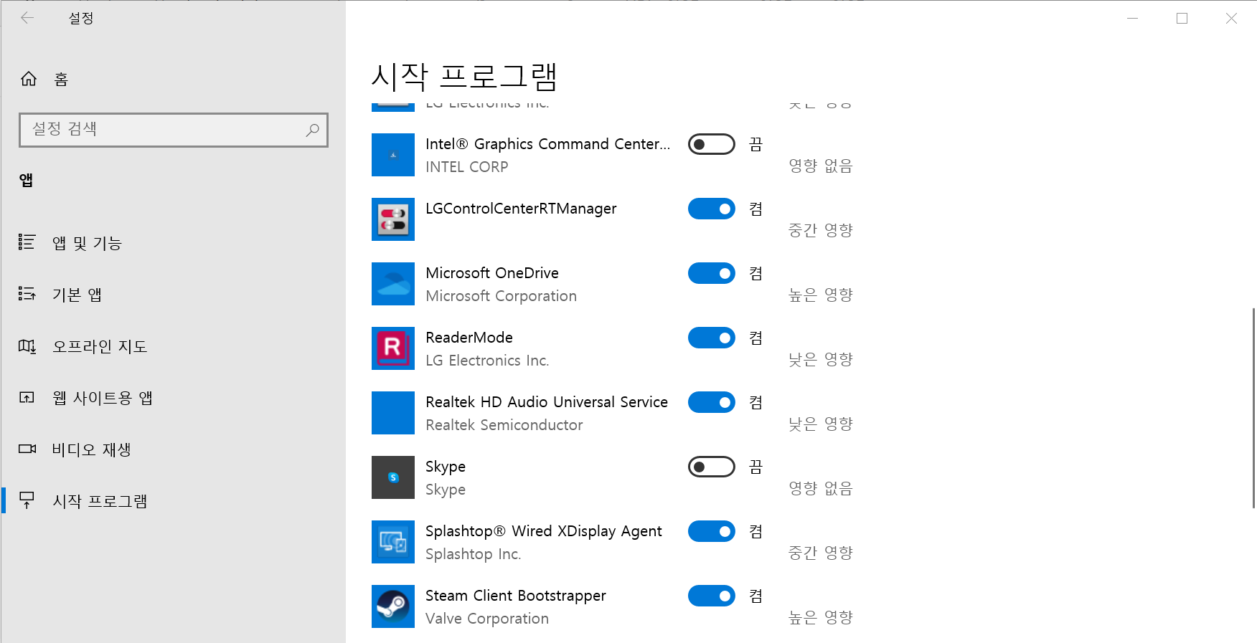This screenshot has height=643, width=1257.
Task: Open 앱 및 기능 settings page
Action: point(174,243)
